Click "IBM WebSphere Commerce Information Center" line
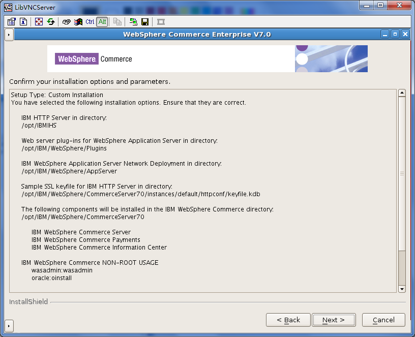415x337 pixels. tap(99, 248)
